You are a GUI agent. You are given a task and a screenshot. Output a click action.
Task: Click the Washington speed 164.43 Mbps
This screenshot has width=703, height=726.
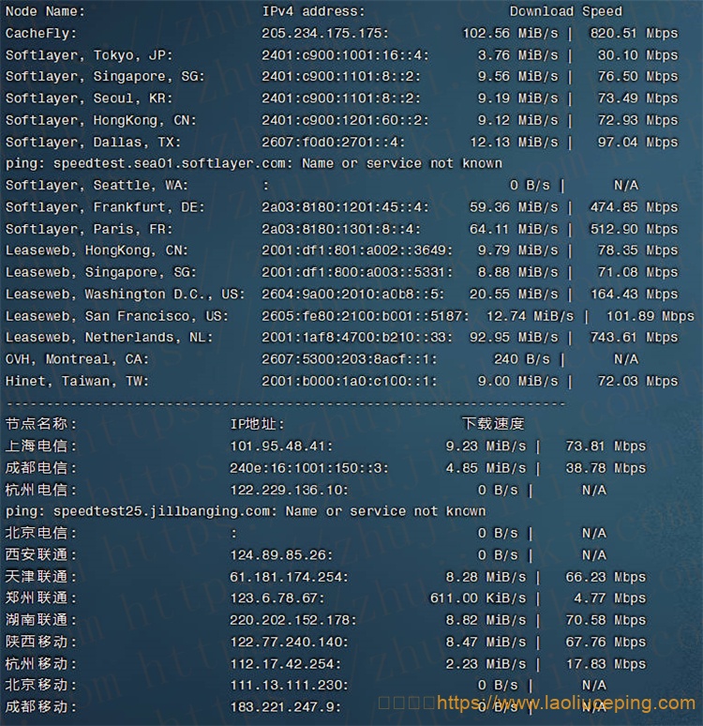634,295
